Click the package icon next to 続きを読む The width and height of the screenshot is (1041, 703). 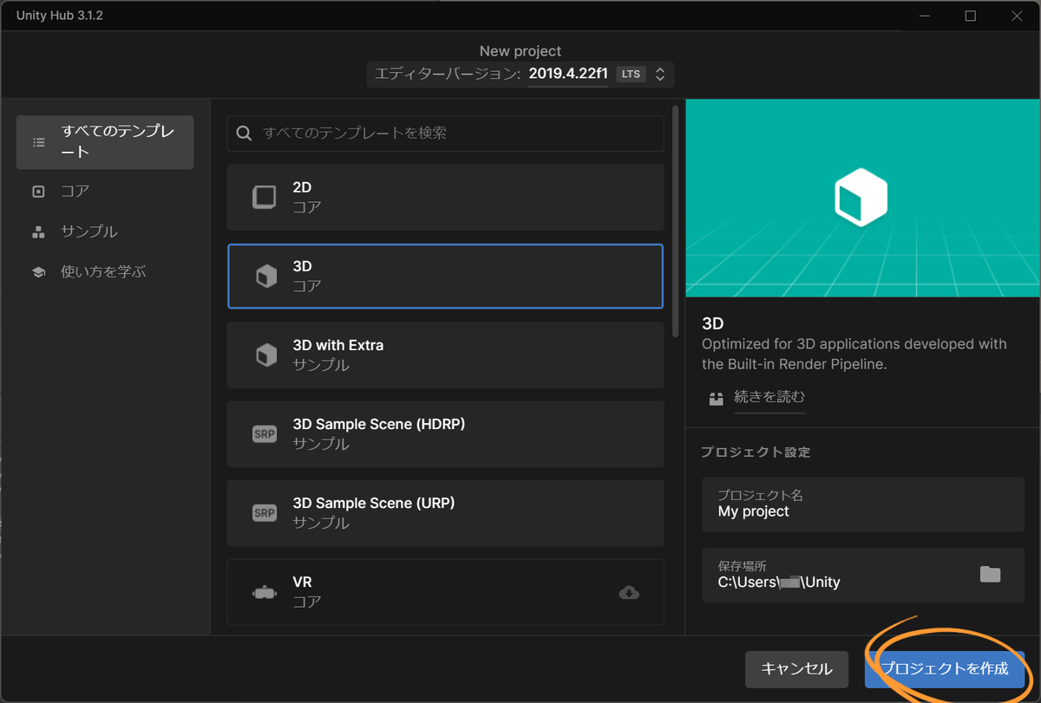click(x=716, y=399)
